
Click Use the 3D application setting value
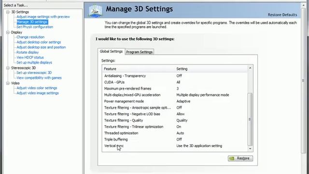[199, 146]
